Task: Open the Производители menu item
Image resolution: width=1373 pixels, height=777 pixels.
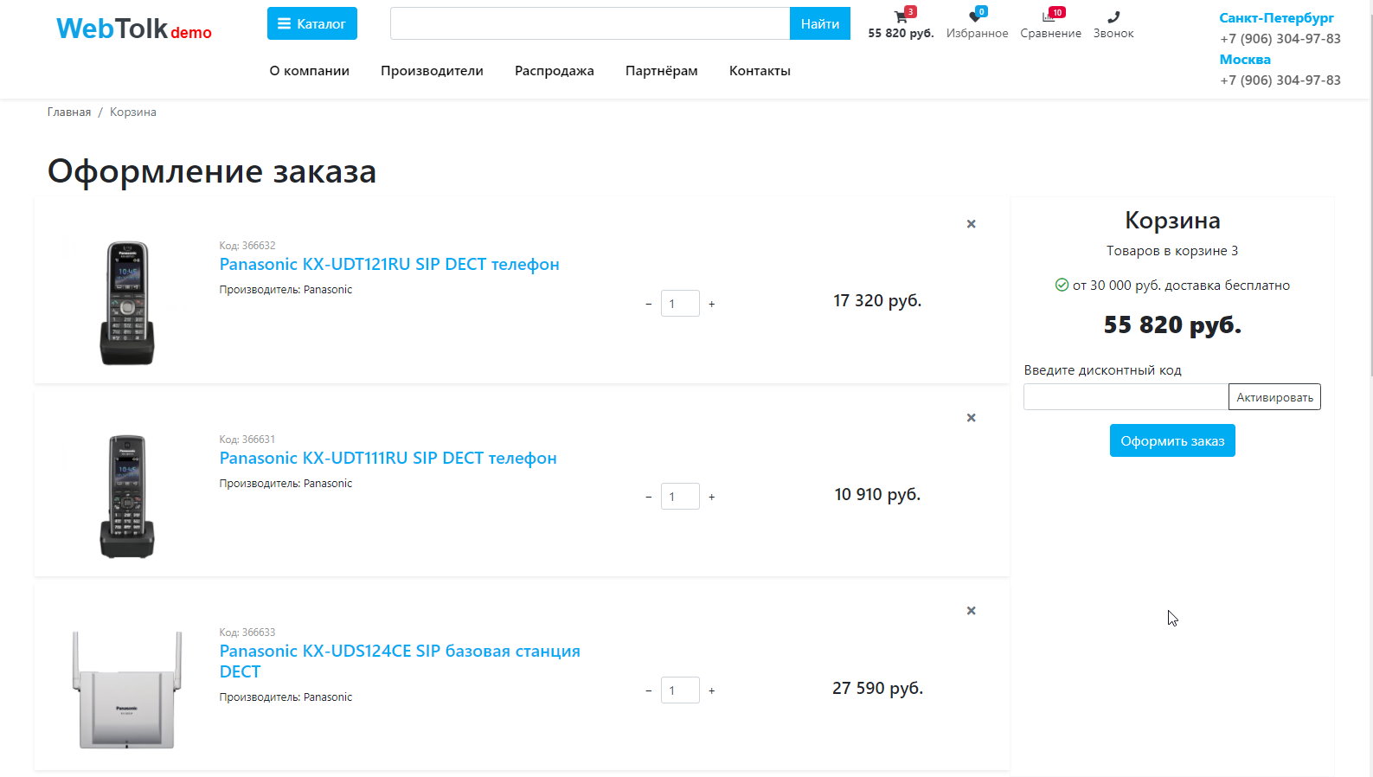Action: click(432, 71)
